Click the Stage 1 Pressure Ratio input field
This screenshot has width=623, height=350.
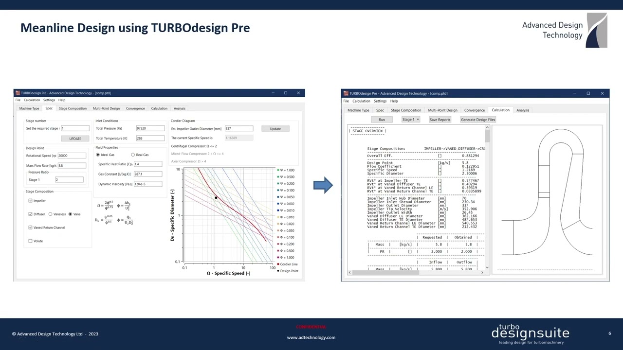pos(69,179)
